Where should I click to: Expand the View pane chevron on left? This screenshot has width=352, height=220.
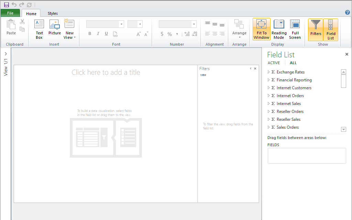(6, 54)
